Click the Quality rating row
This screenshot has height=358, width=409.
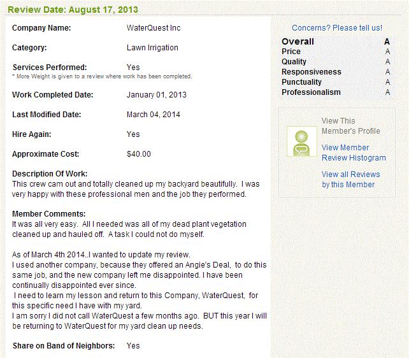tap(336, 62)
